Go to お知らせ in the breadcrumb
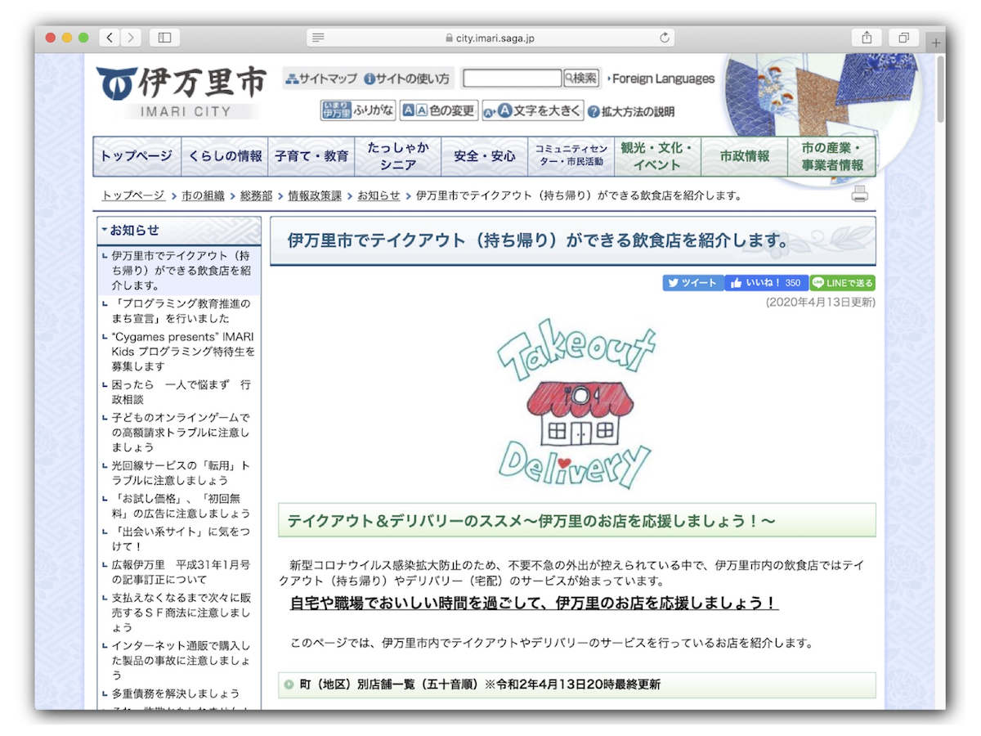Viewport: 981px width, 736px height. click(x=379, y=195)
